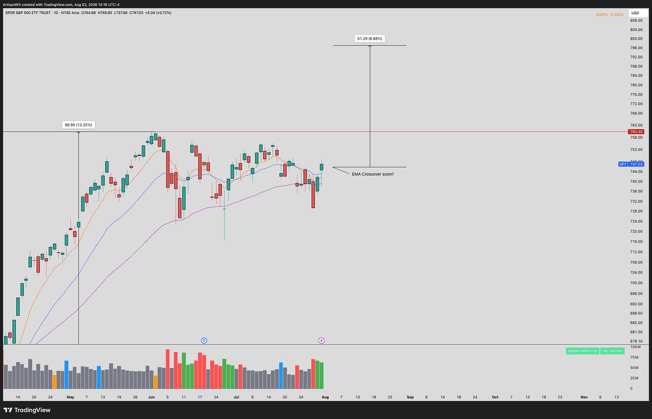This screenshot has width=652, height=419.
Task: Click the orange "ADR% 0.94%" indicator label
Action: tap(609, 15)
